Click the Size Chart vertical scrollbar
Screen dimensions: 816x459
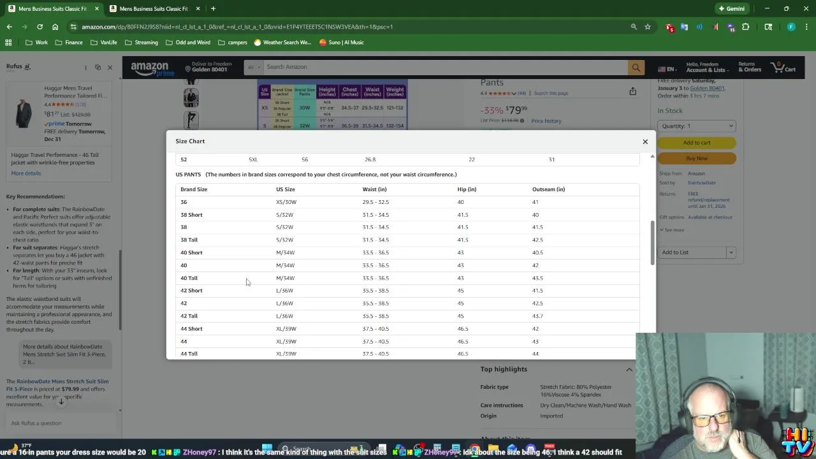pyautogui.click(x=652, y=244)
